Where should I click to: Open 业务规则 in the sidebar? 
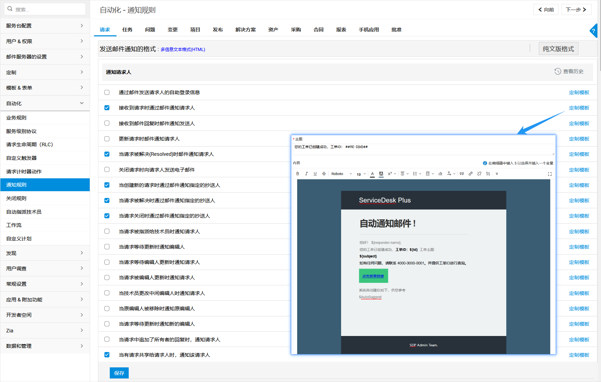click(x=45, y=118)
